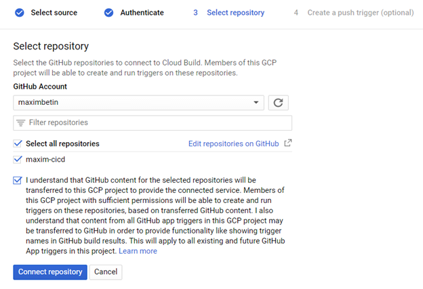The width and height of the screenshot is (423, 289).
Task: Click the refresh GitHub accounts icon button
Action: point(279,103)
